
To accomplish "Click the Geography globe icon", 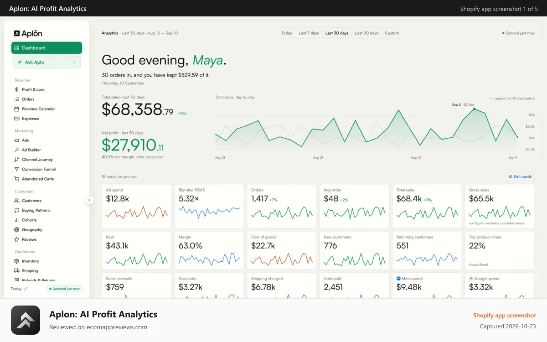I will tap(17, 230).
